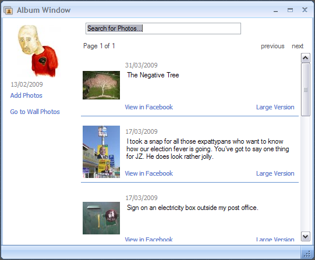
Task: Click the Search for Photos field
Action: (x=163, y=29)
